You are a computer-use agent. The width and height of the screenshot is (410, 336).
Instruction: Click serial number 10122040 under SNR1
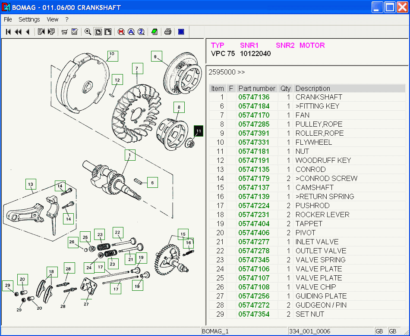pyautogui.click(x=255, y=54)
